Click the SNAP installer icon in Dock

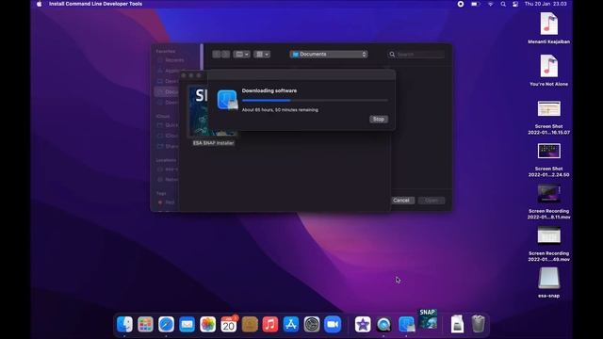(x=428, y=318)
